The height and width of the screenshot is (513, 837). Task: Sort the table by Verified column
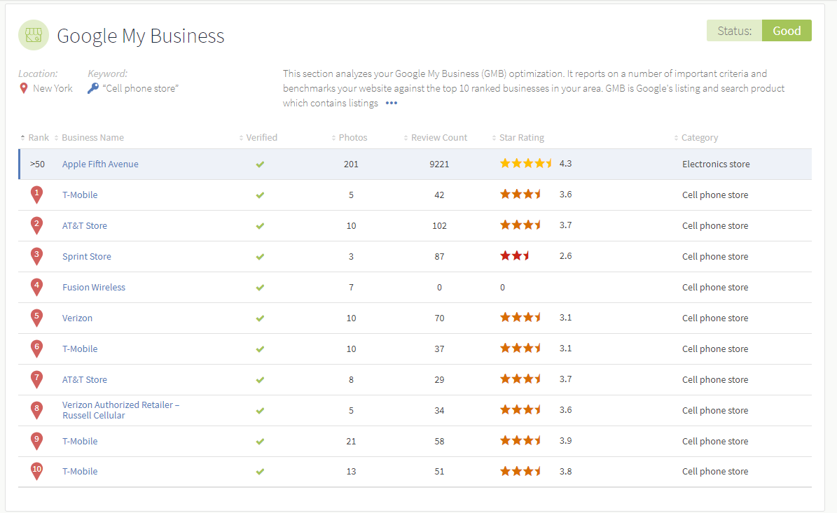258,138
